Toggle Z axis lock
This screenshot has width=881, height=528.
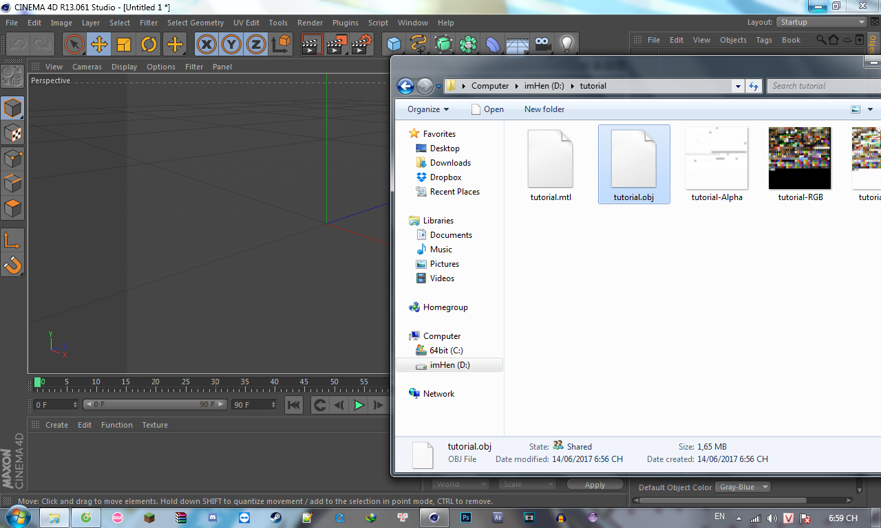256,45
